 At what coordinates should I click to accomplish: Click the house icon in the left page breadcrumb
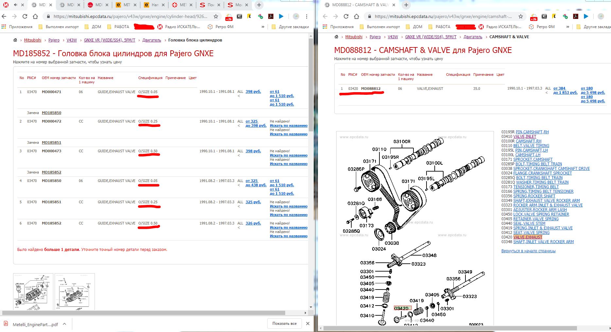click(x=15, y=40)
